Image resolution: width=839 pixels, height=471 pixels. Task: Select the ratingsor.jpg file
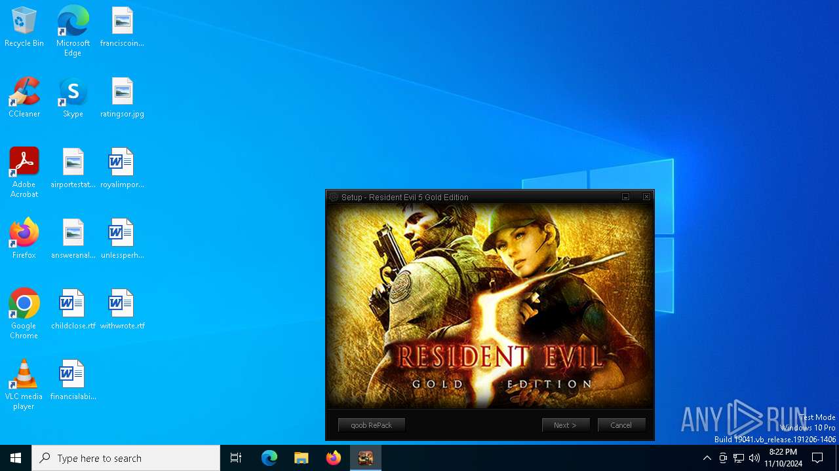(x=122, y=98)
